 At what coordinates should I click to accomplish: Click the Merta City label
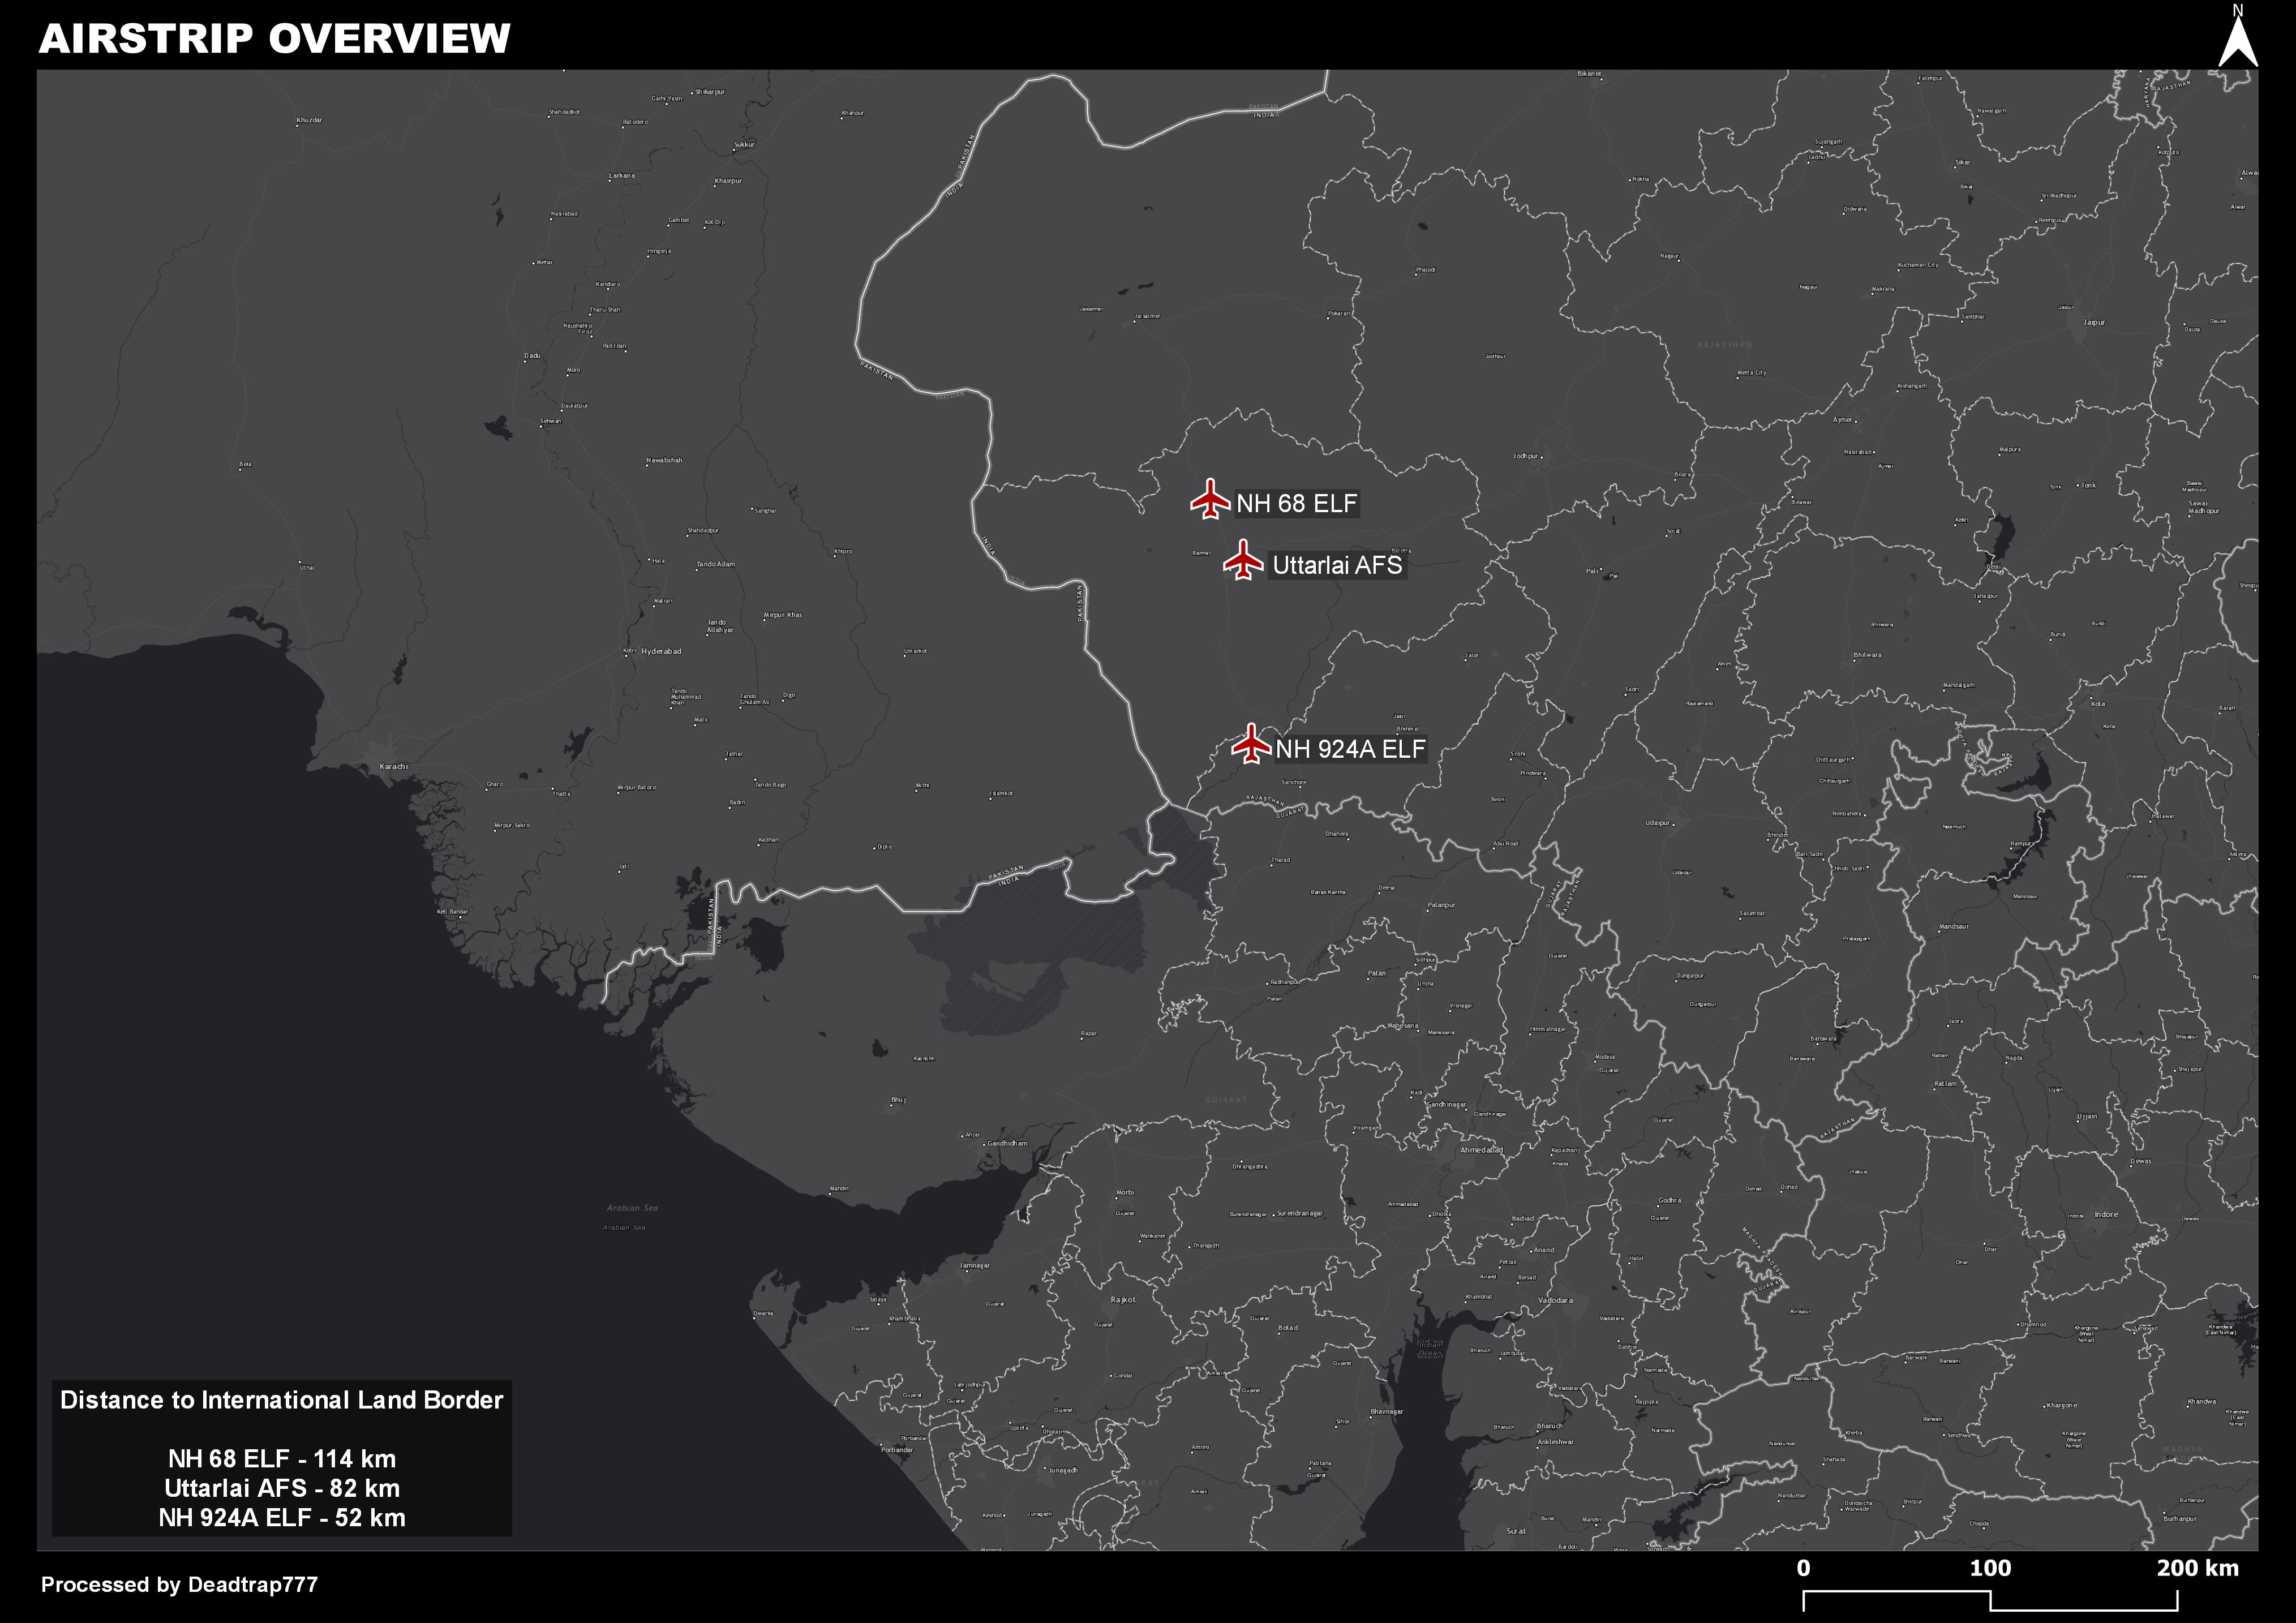1752,373
